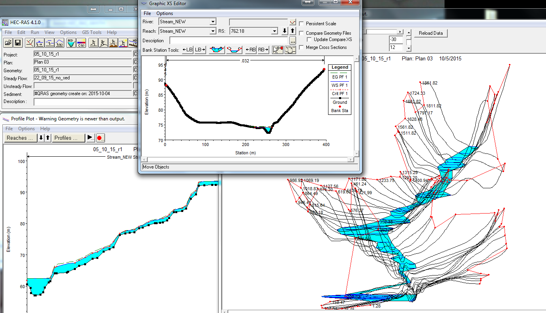
Task: Move left bank station left (←LB)
Action: pyautogui.click(x=188, y=50)
